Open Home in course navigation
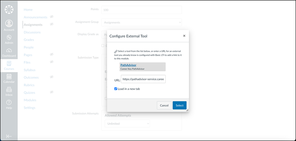The height and width of the screenshot is (141, 296). pos(28,9)
